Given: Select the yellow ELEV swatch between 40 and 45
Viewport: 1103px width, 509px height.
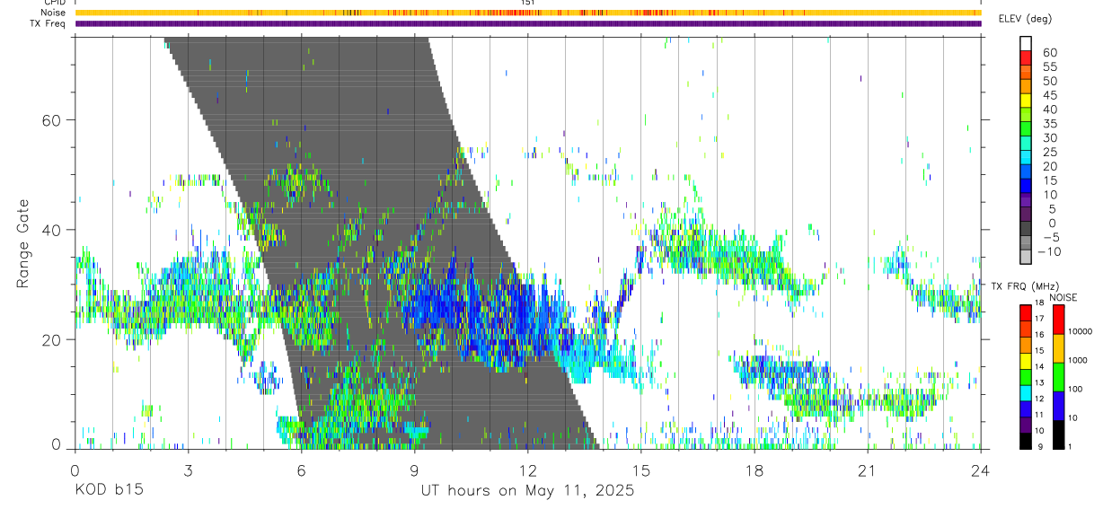Looking at the screenshot, I should point(1026,101).
